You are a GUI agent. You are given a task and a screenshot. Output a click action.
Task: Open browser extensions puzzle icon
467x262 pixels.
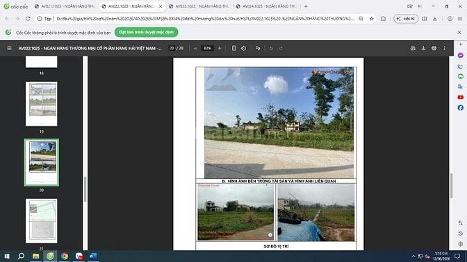click(384, 19)
